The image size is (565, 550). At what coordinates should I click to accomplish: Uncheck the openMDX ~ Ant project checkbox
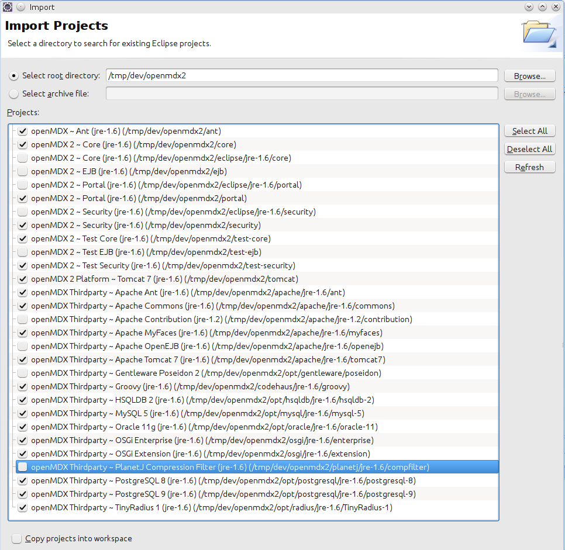pos(22,131)
